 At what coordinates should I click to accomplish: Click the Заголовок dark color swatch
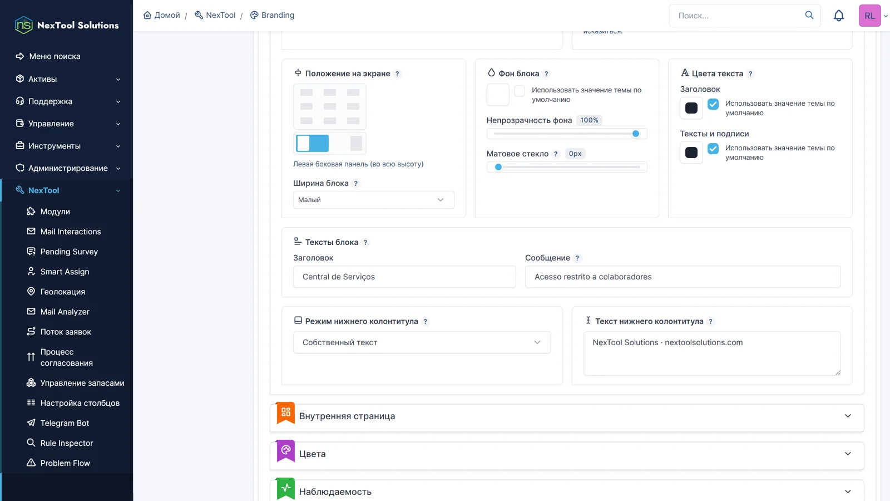(x=691, y=108)
